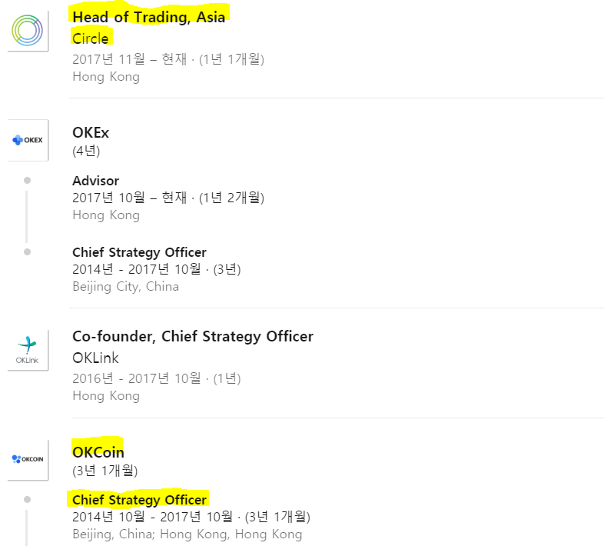Select the Advisor position title
The width and height of the screenshot is (604, 546).
tap(95, 181)
